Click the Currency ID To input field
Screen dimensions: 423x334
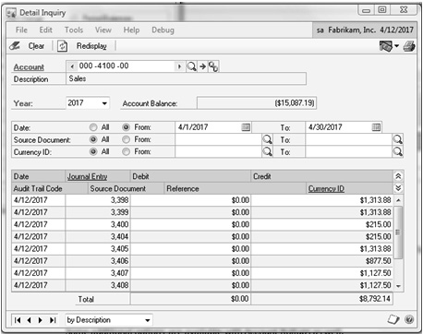pos(349,151)
